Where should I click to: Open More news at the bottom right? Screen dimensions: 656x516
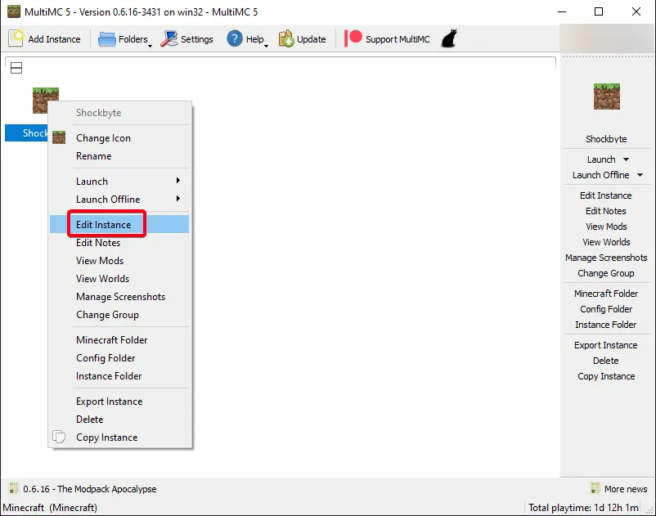click(x=624, y=488)
